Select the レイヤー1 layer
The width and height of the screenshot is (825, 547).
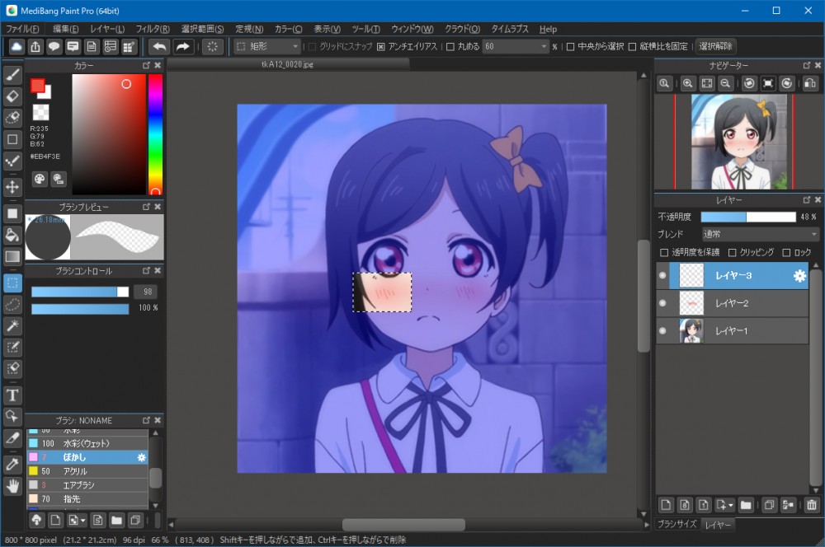pyautogui.click(x=733, y=331)
